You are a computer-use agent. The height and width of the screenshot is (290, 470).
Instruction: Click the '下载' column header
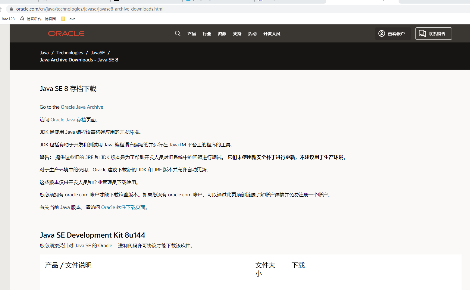[x=298, y=265]
